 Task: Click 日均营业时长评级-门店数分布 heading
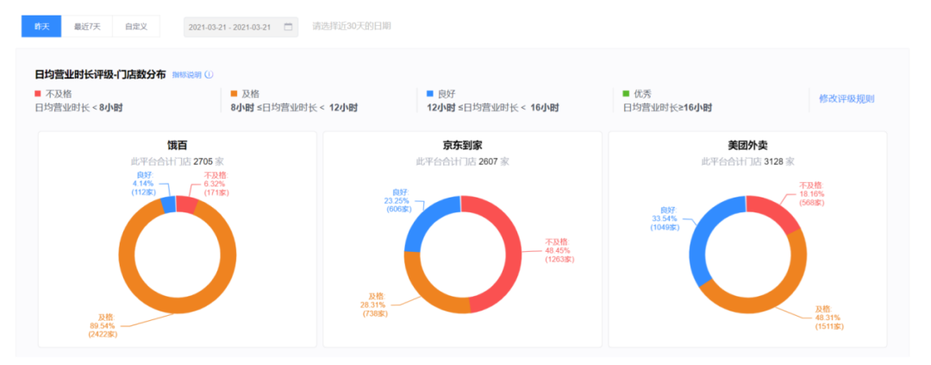tap(100, 75)
